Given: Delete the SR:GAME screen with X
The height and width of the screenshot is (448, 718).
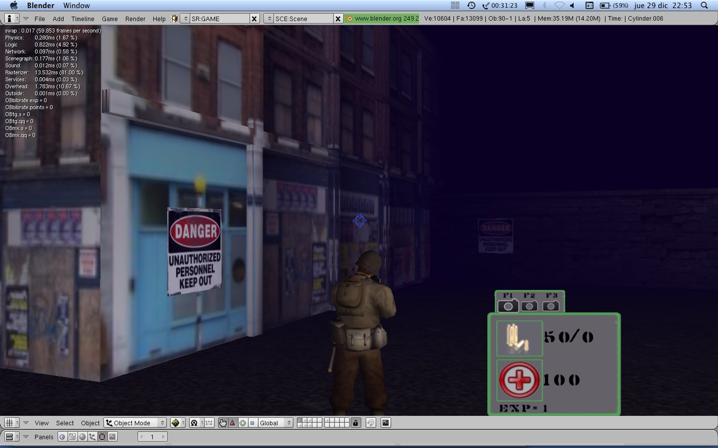Looking at the screenshot, I should [x=254, y=19].
